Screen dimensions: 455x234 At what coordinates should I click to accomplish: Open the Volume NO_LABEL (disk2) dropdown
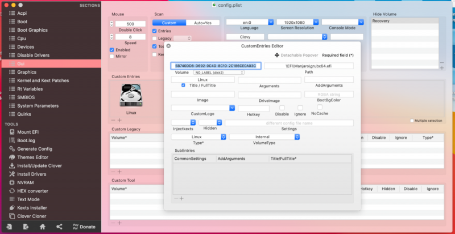[x=219, y=73]
